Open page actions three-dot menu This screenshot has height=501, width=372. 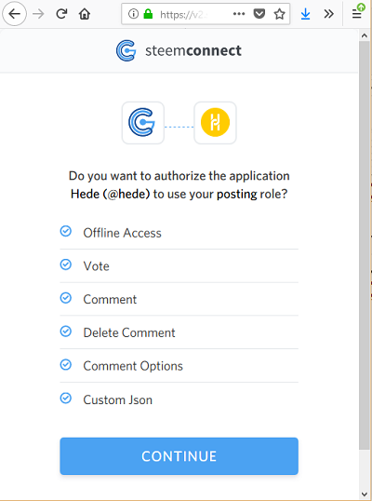coord(239,14)
